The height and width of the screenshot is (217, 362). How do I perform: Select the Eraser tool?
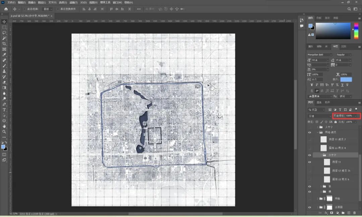[4, 82]
